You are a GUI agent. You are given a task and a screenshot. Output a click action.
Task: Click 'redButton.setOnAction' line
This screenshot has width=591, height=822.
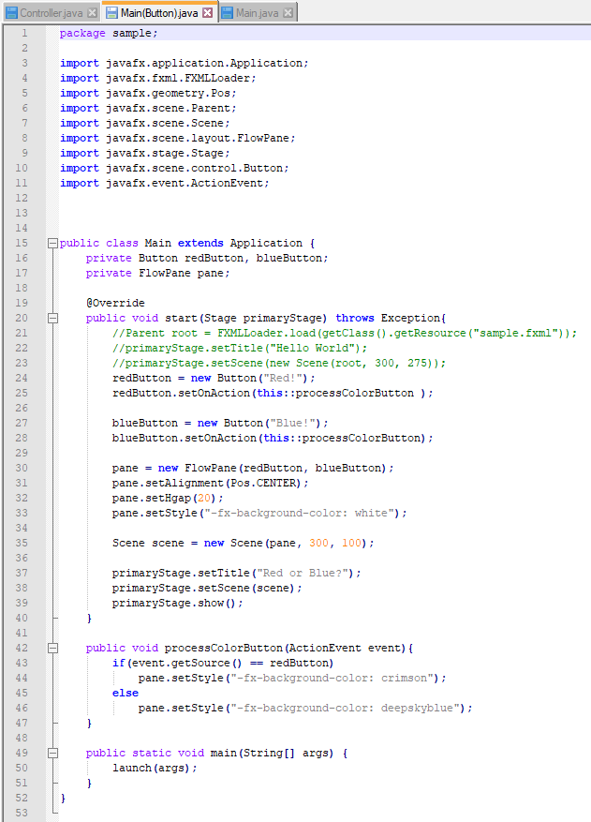pos(273,394)
